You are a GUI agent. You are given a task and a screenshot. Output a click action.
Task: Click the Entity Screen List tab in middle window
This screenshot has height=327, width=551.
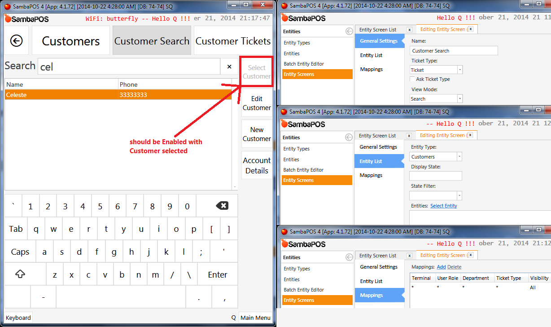point(377,136)
